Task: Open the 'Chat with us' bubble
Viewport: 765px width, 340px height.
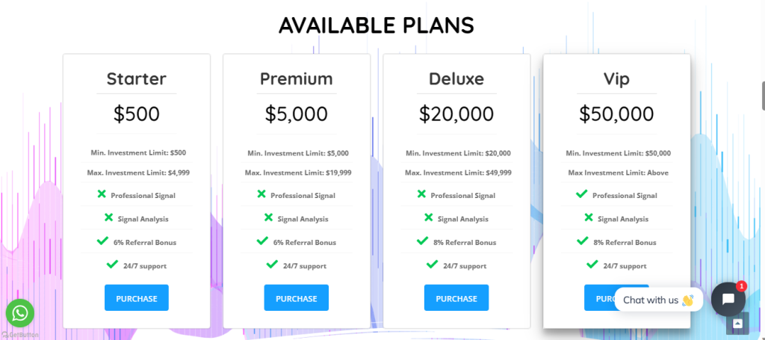Action: point(658,300)
